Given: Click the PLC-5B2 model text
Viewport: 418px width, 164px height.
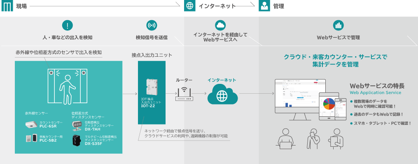Looking at the screenshot, I should pyautogui.click(x=48, y=140).
